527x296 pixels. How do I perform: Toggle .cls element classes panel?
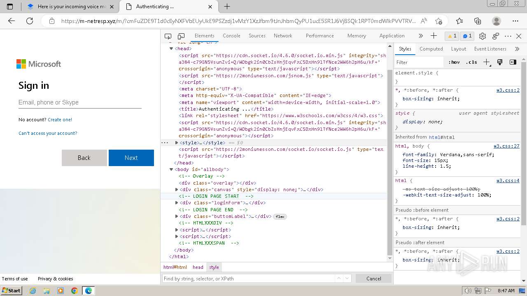pyautogui.click(x=471, y=62)
